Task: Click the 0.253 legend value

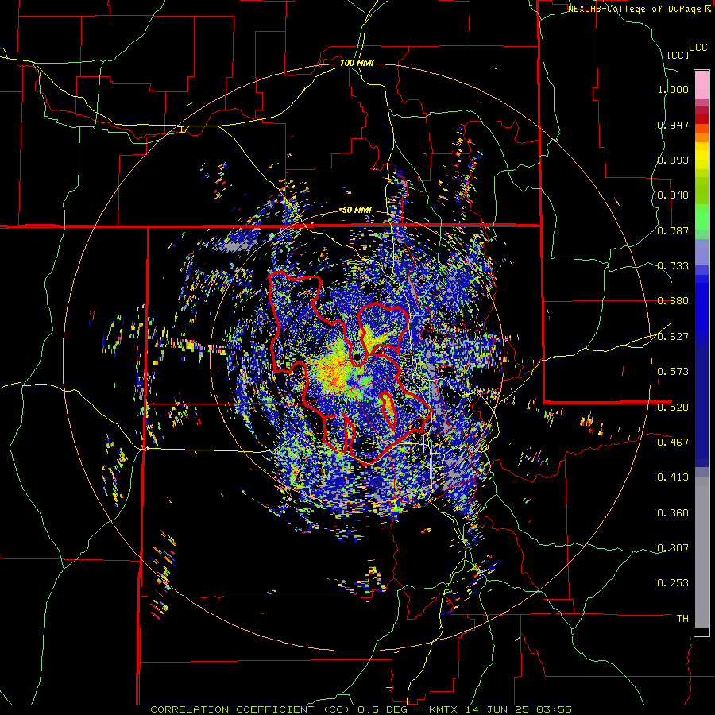Action: (673, 583)
